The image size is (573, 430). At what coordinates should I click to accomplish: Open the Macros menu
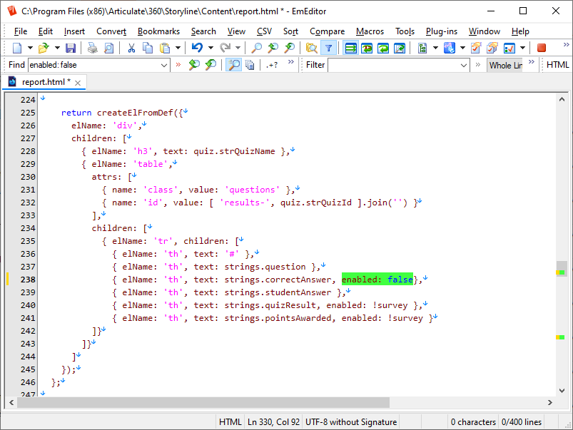(370, 31)
